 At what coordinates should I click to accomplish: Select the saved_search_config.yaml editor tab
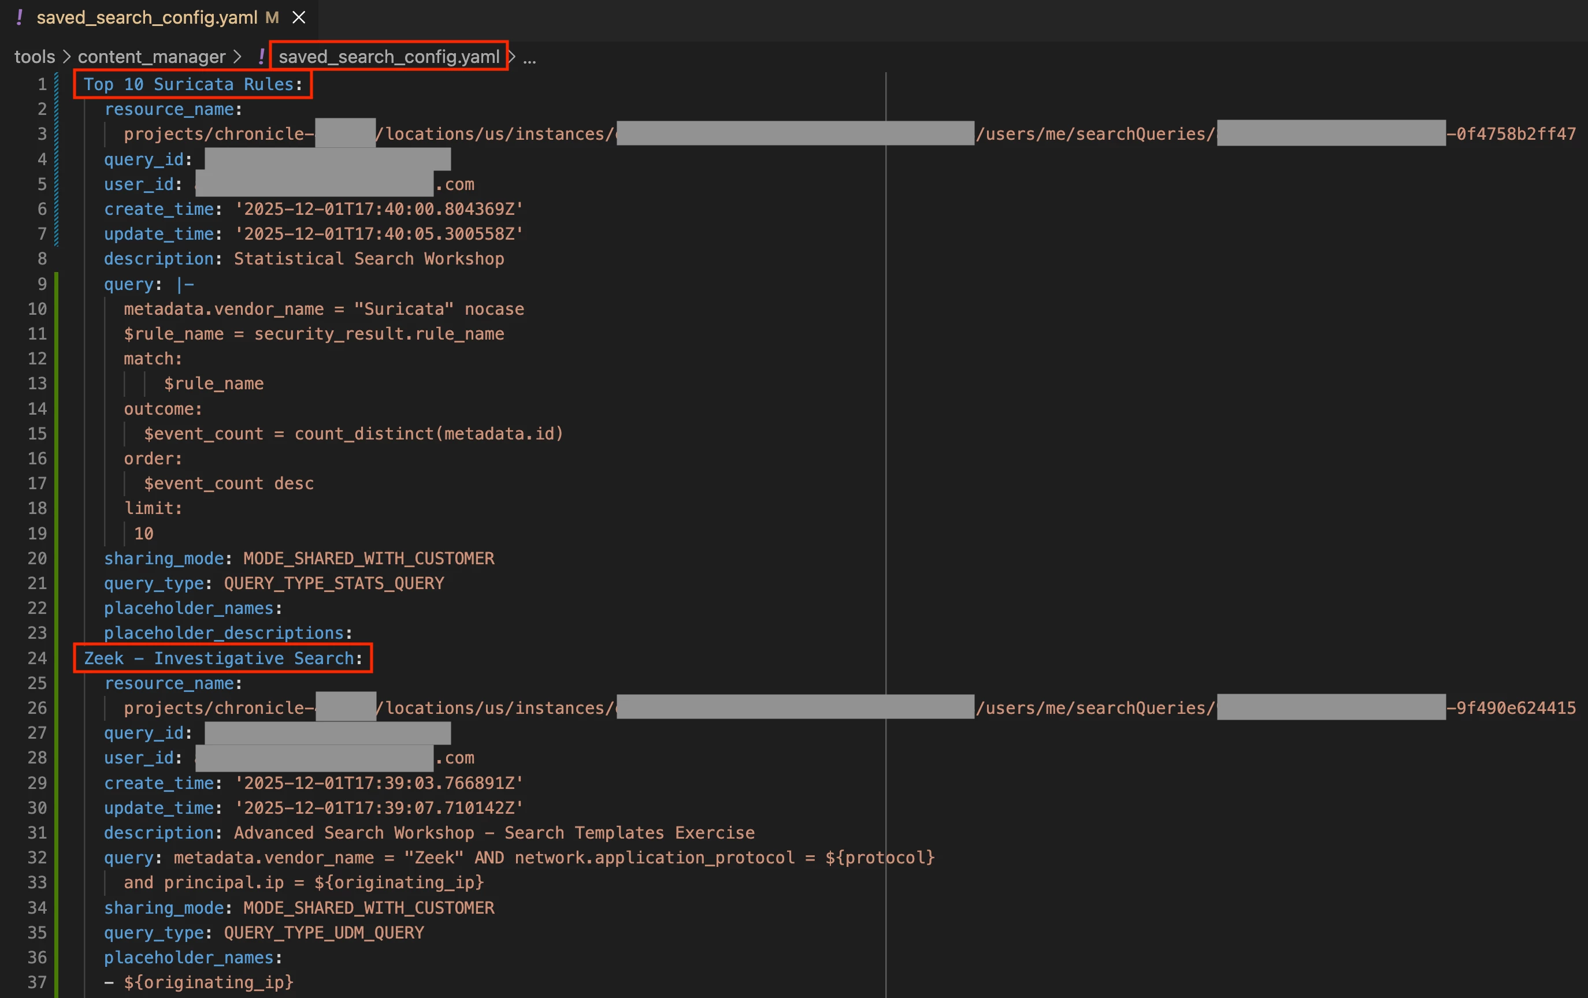(146, 18)
